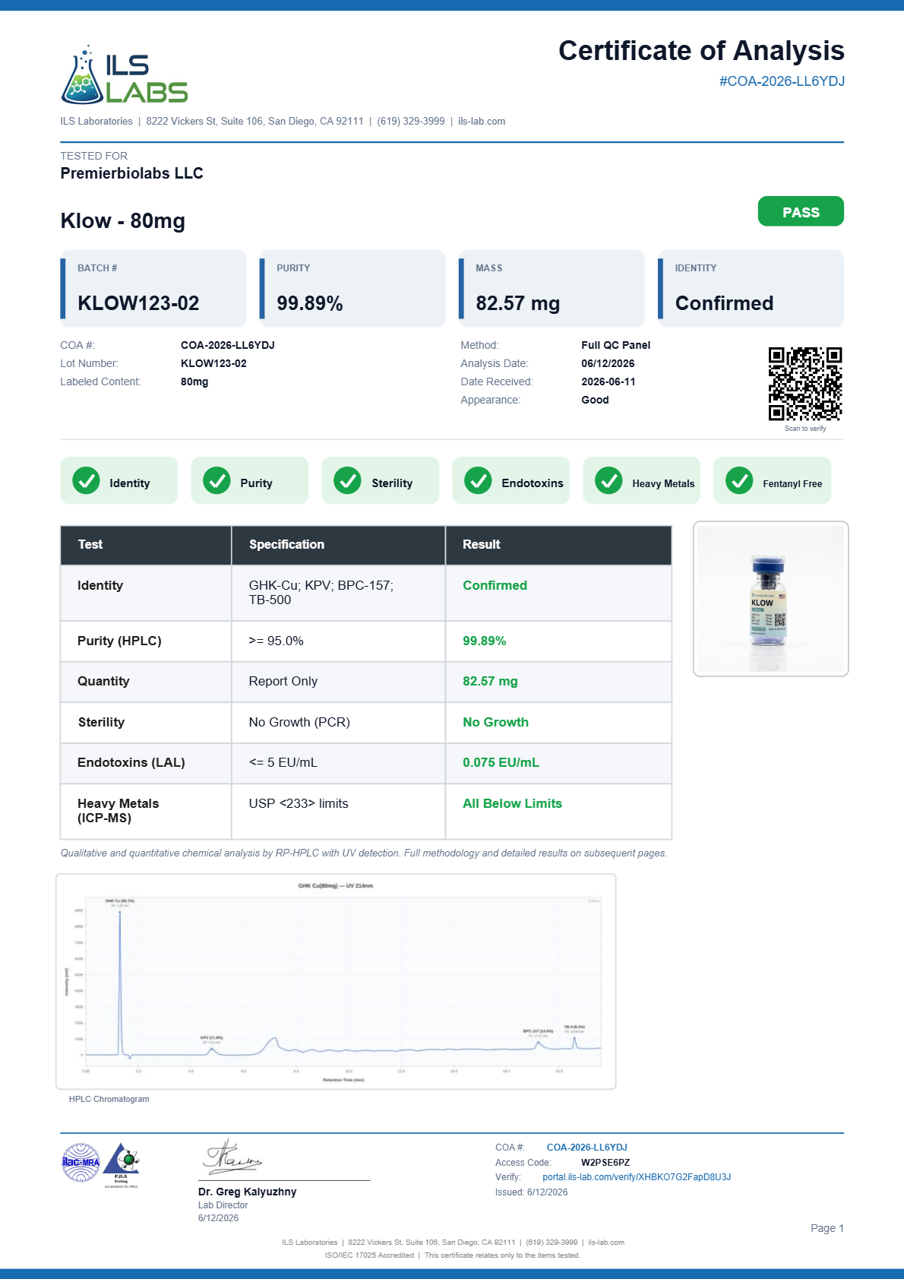The width and height of the screenshot is (904, 1279).
Task: Open the portal.ils-lab.com verify link
Action: click(x=637, y=1177)
